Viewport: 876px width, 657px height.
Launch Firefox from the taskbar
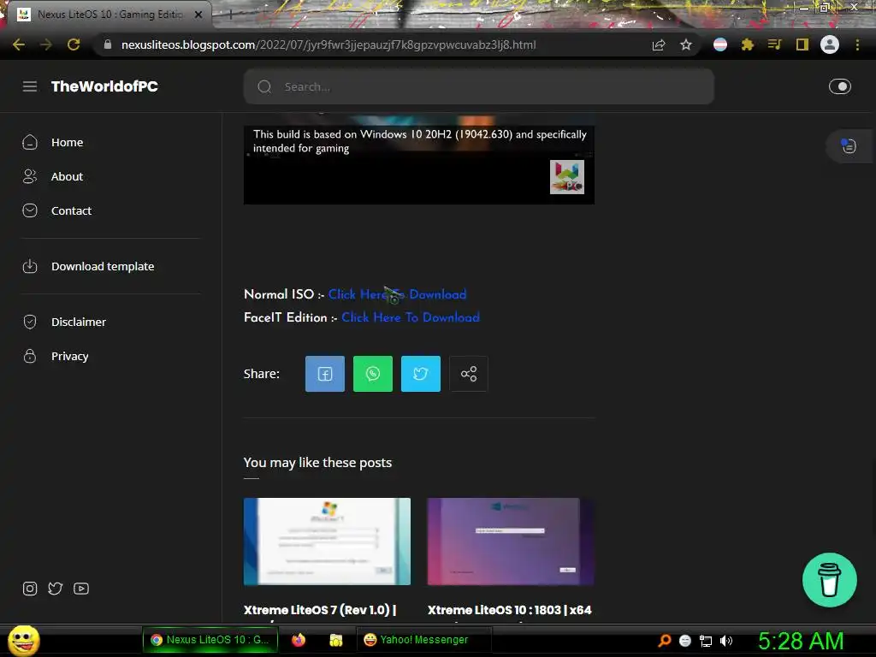point(299,640)
